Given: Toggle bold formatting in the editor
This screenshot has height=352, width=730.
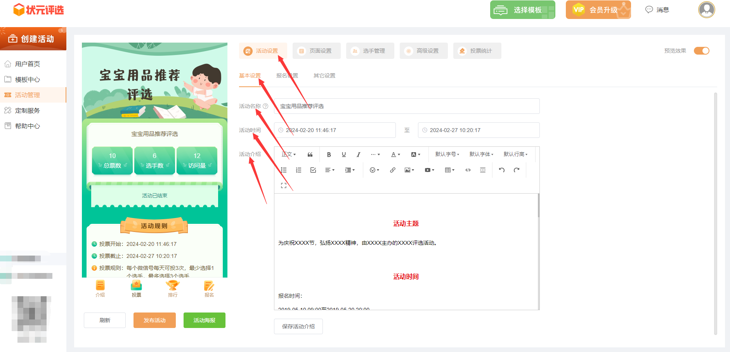Looking at the screenshot, I should (329, 155).
